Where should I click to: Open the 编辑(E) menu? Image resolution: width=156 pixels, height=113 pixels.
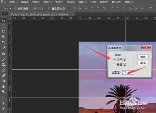[x=25, y=2]
